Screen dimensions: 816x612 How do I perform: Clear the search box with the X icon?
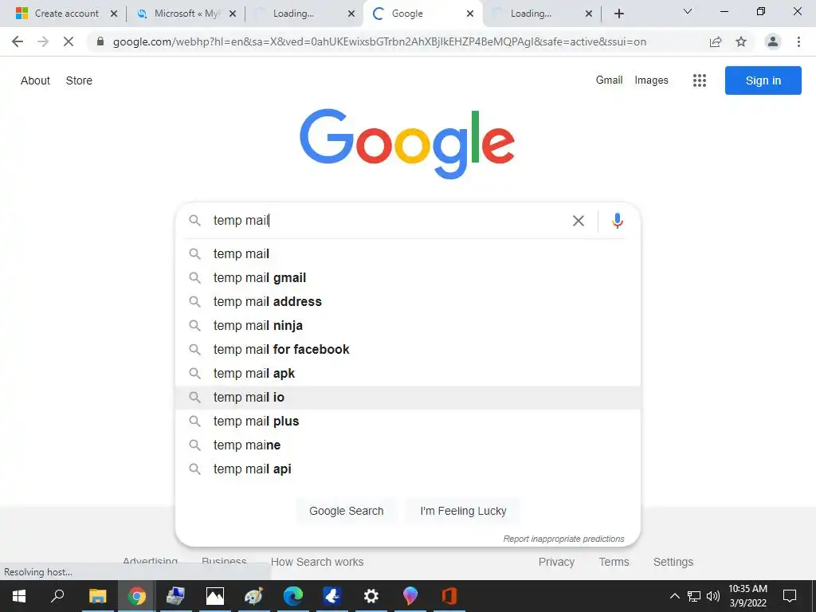pyautogui.click(x=579, y=221)
